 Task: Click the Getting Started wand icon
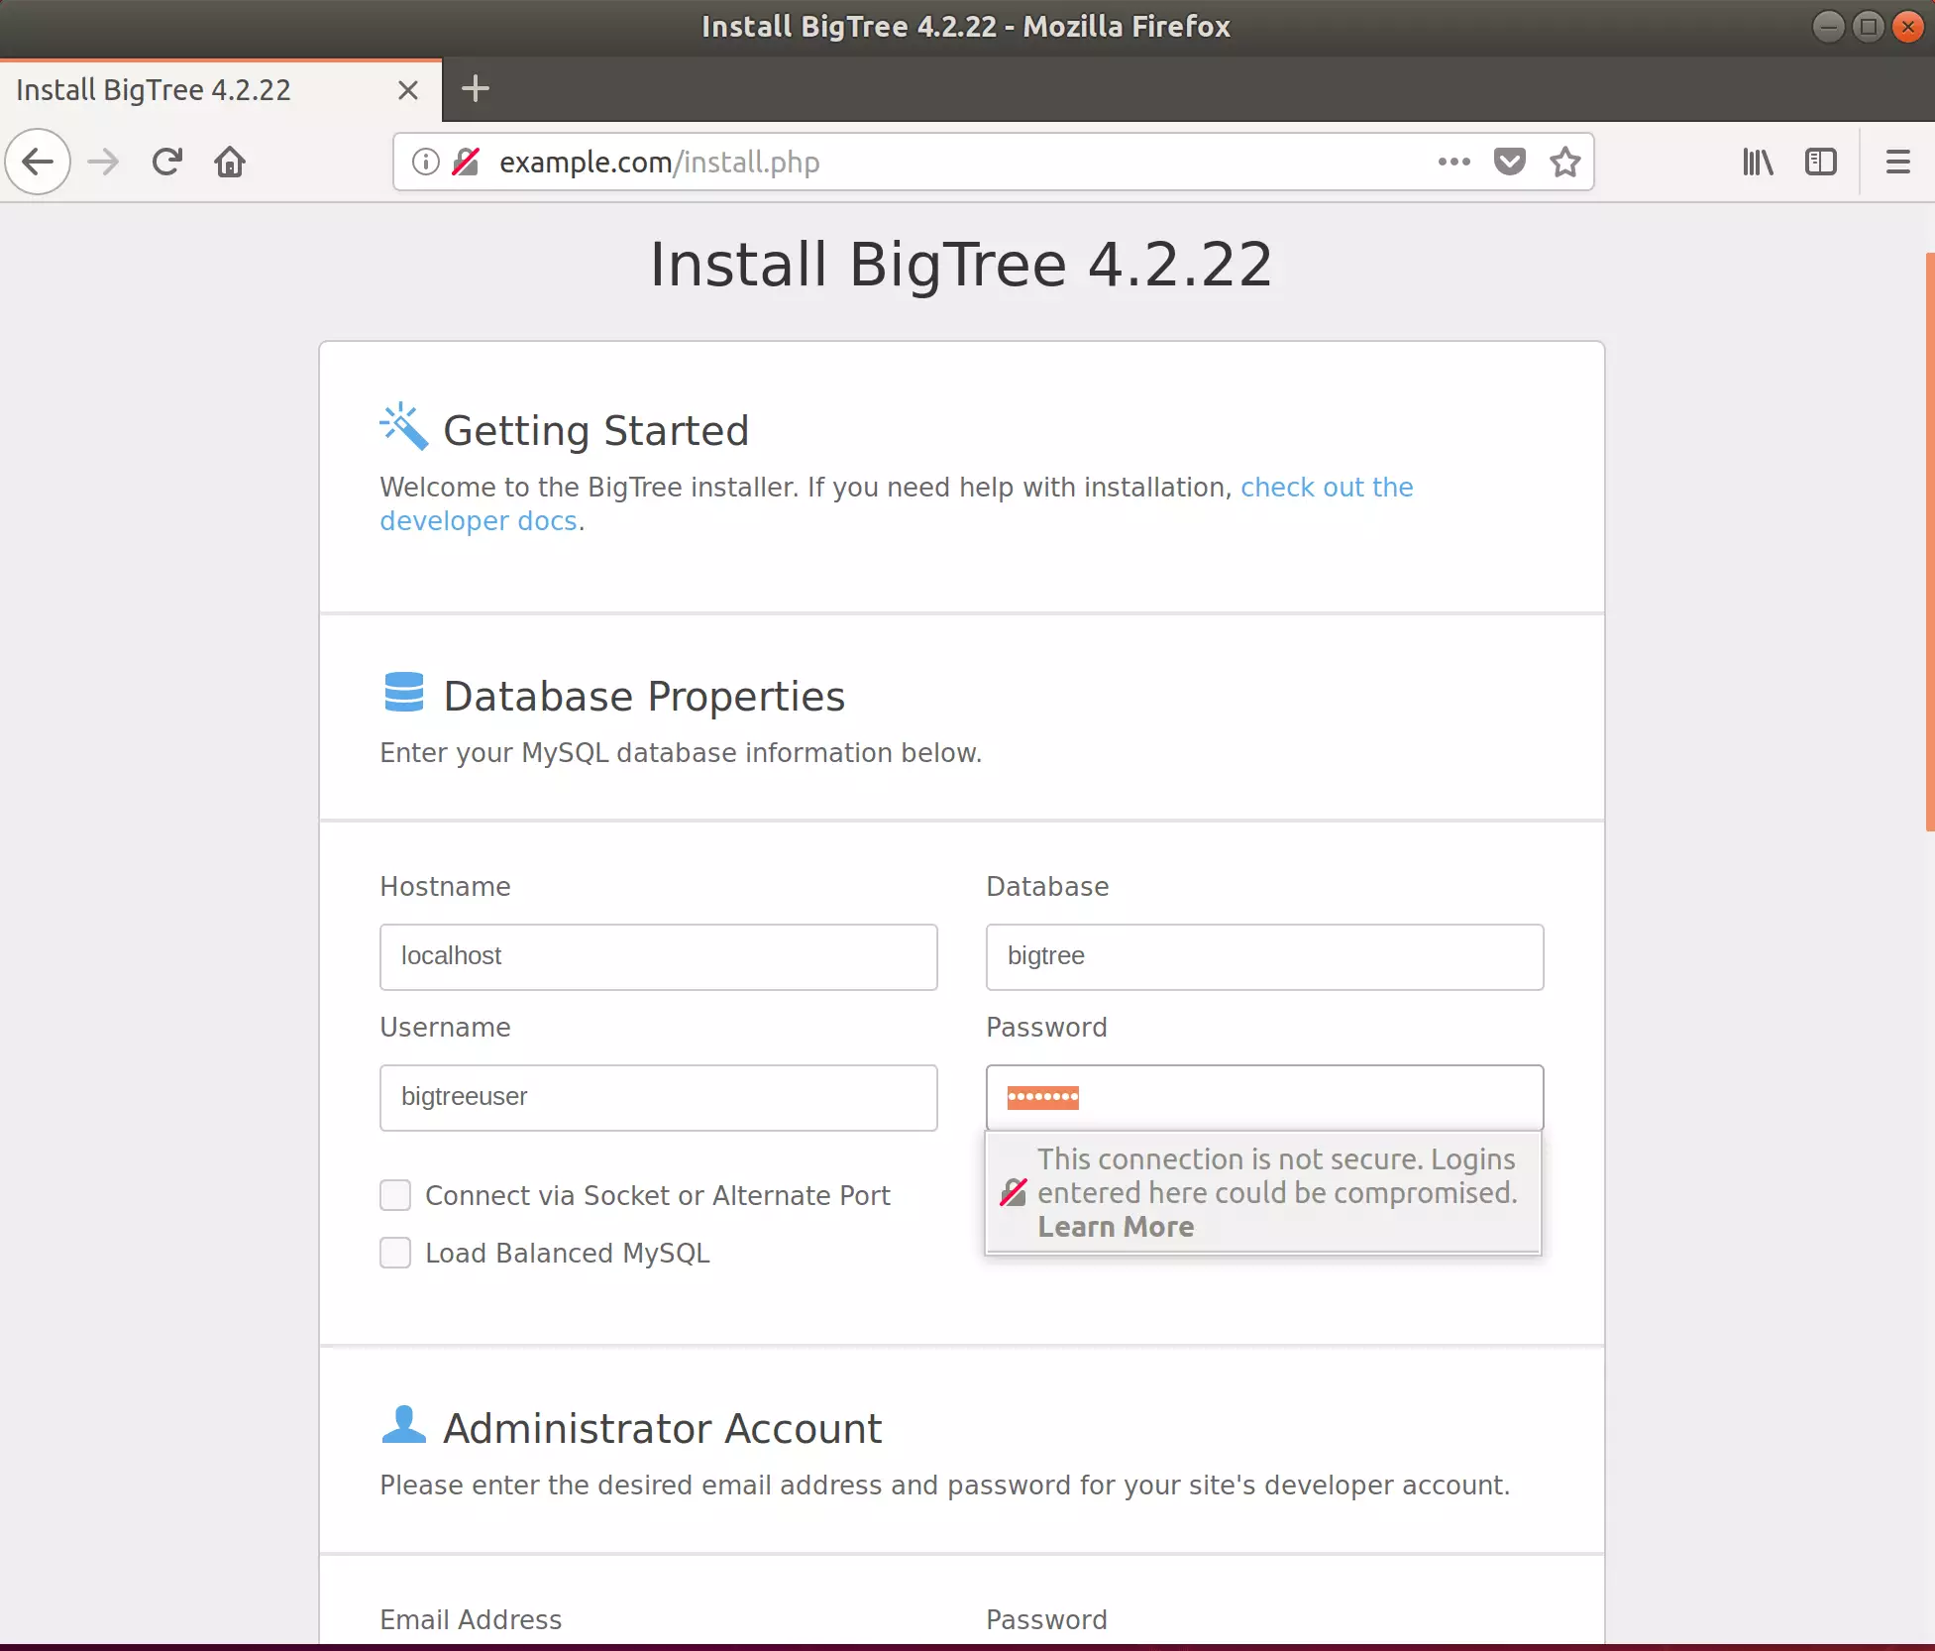(404, 426)
